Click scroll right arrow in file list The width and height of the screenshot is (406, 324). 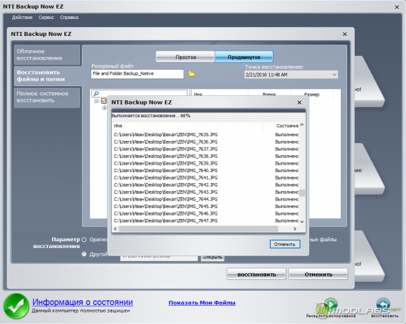pyautogui.click(x=294, y=229)
